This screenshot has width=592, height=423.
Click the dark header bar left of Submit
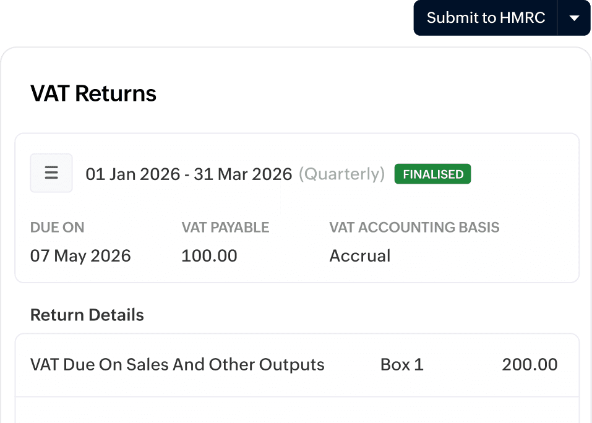pyautogui.click(x=204, y=22)
